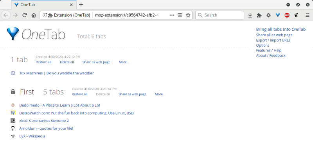Click the xkcd favicon
Viewport: 313px width, 160px height.
click(13, 121)
